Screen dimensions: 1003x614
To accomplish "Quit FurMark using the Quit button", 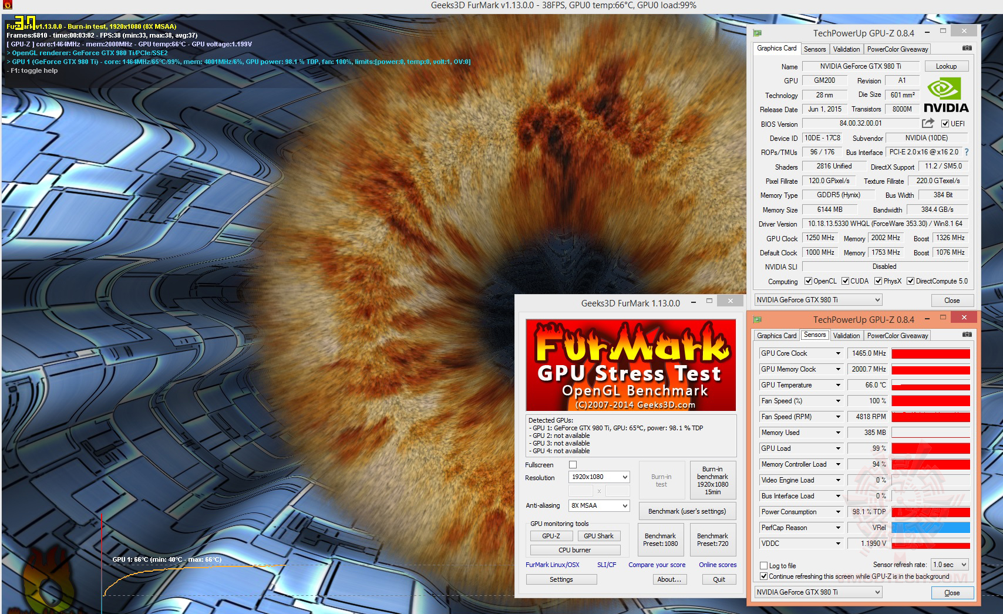I will click(719, 579).
